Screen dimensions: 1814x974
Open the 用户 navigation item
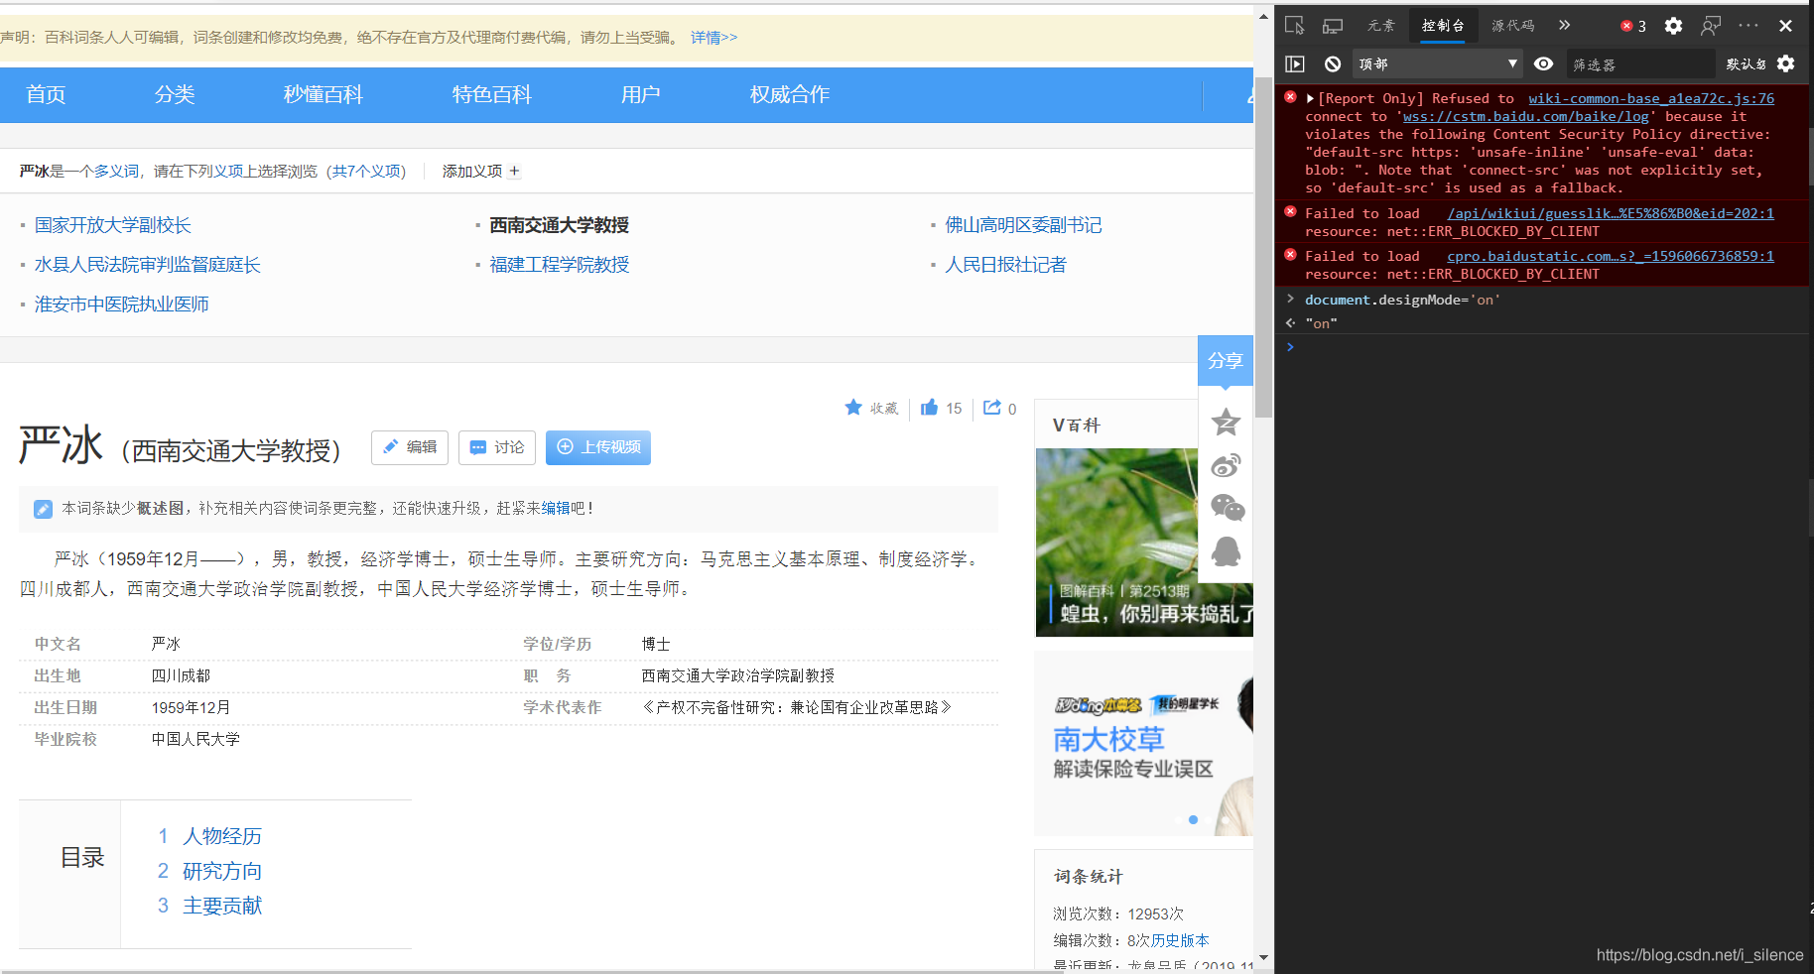(641, 94)
